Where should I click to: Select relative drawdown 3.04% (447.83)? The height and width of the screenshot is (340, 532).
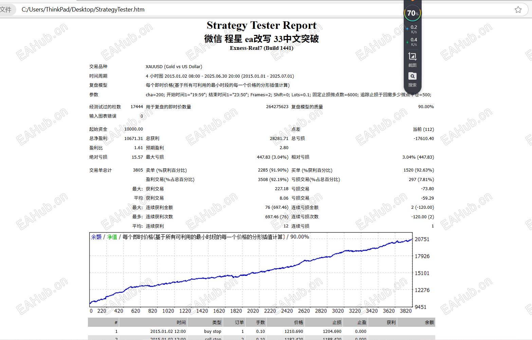click(418, 157)
